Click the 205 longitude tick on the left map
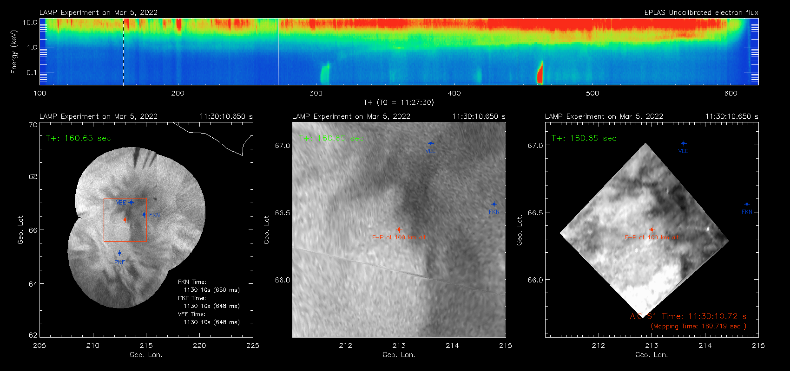790x371 pixels. (39, 345)
